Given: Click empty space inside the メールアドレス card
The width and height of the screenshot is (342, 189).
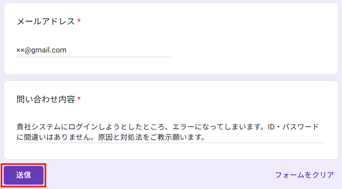Looking at the screenshot, I should point(251,39).
